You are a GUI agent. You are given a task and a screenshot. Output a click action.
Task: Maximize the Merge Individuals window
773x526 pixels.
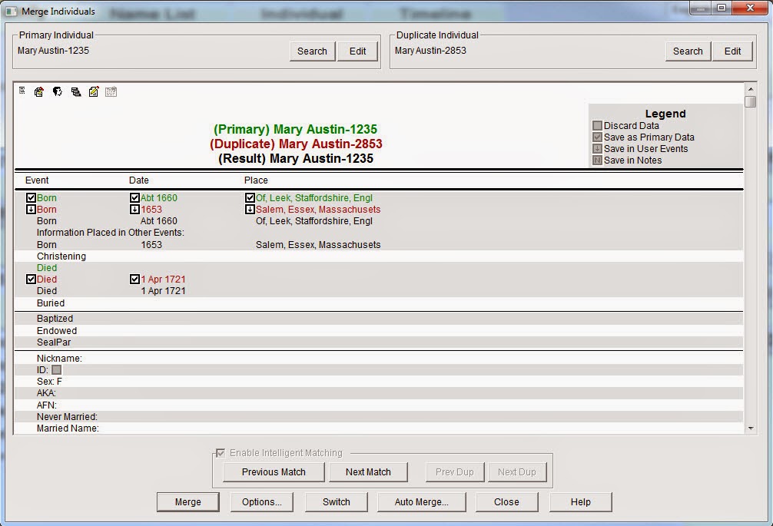722,8
